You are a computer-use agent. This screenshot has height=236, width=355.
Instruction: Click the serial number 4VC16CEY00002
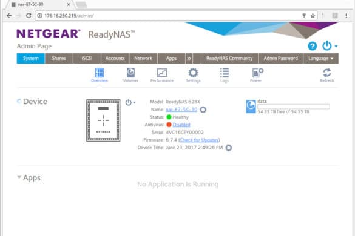tap(184, 133)
